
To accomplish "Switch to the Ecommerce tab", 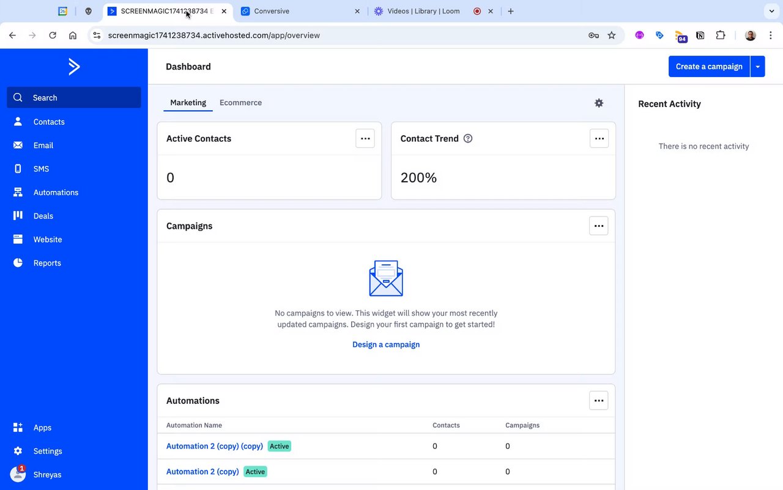I will tap(240, 103).
